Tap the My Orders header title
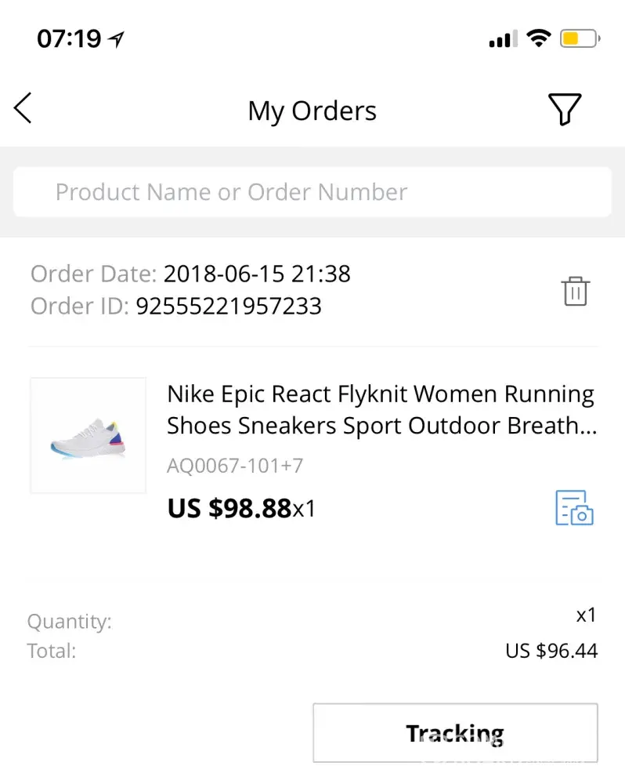Viewport: 625px width, 784px height. tap(312, 111)
